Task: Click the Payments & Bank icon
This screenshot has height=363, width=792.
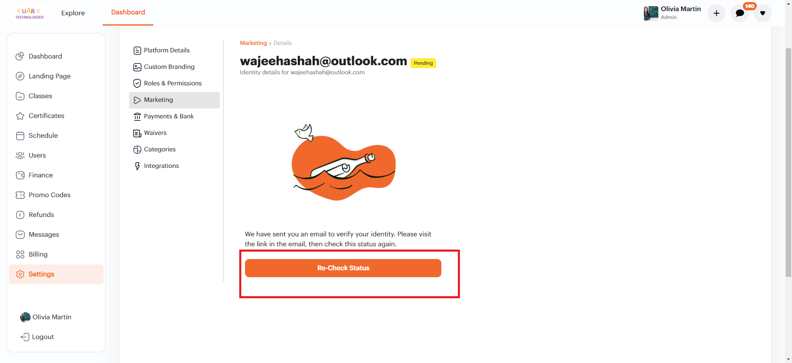Action: [137, 117]
